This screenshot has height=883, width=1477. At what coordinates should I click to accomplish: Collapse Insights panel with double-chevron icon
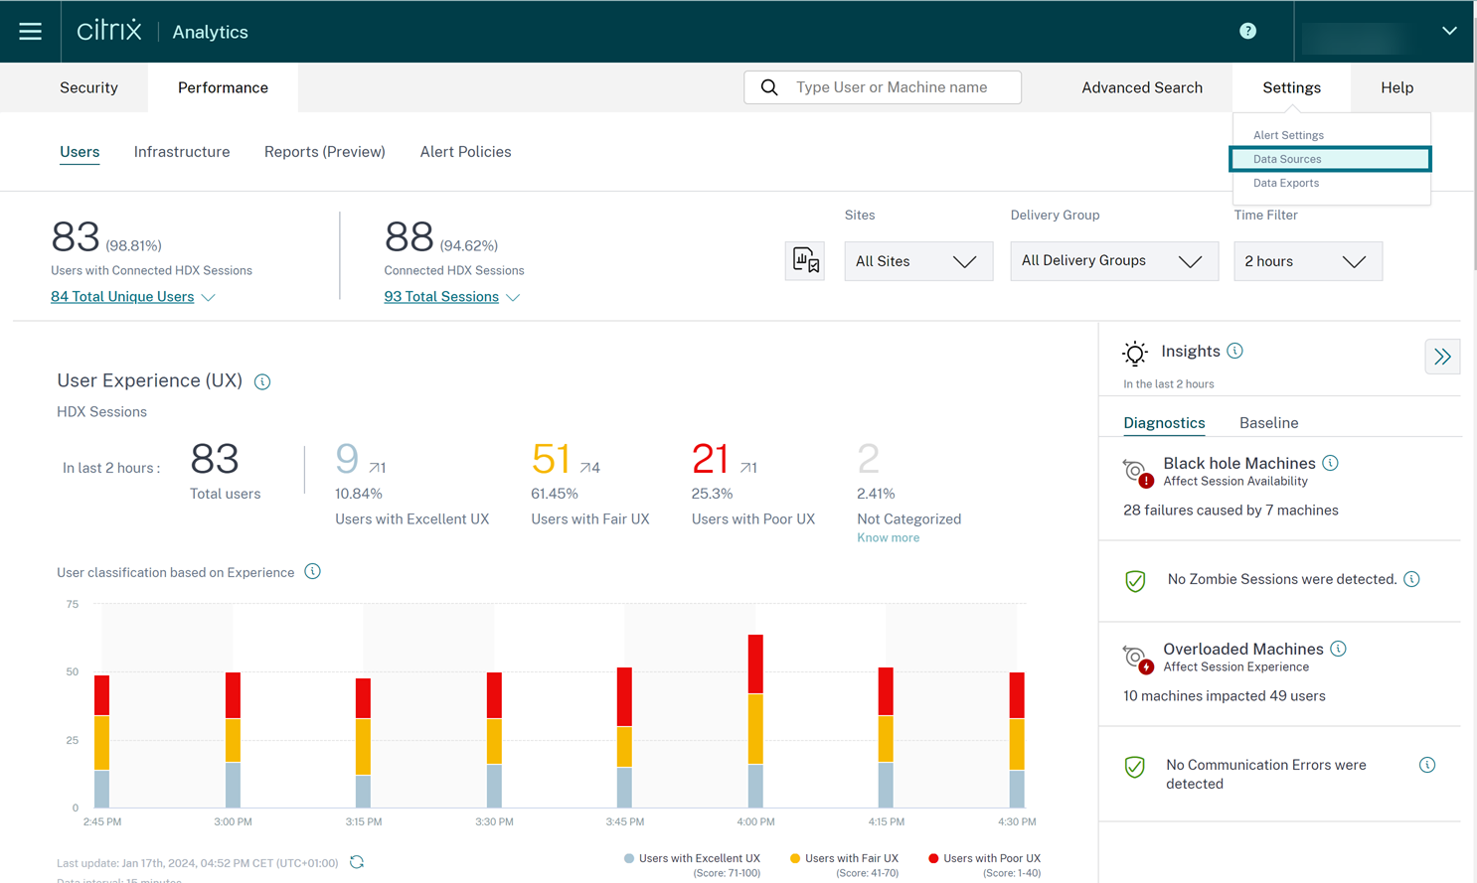[x=1441, y=357]
